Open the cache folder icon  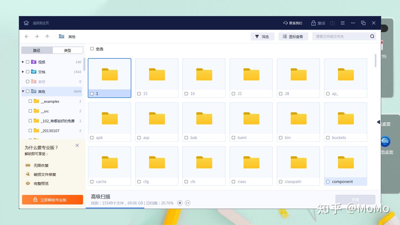coord(109,162)
